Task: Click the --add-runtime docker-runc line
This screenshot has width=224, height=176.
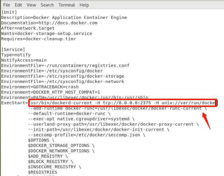Action: click(117, 108)
